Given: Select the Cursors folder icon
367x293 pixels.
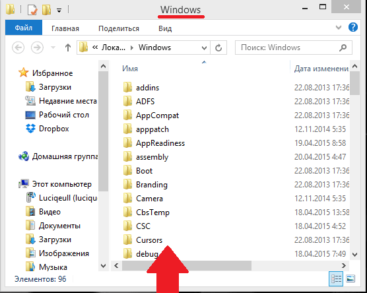Looking at the screenshot, I should (127, 240).
